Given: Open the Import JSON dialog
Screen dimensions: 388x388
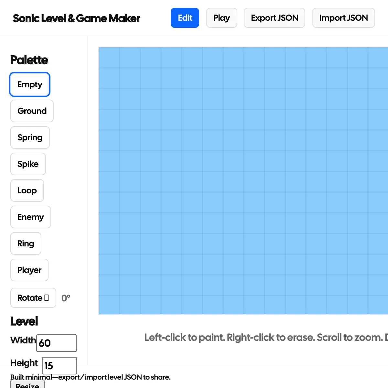Looking at the screenshot, I should pos(343,18).
